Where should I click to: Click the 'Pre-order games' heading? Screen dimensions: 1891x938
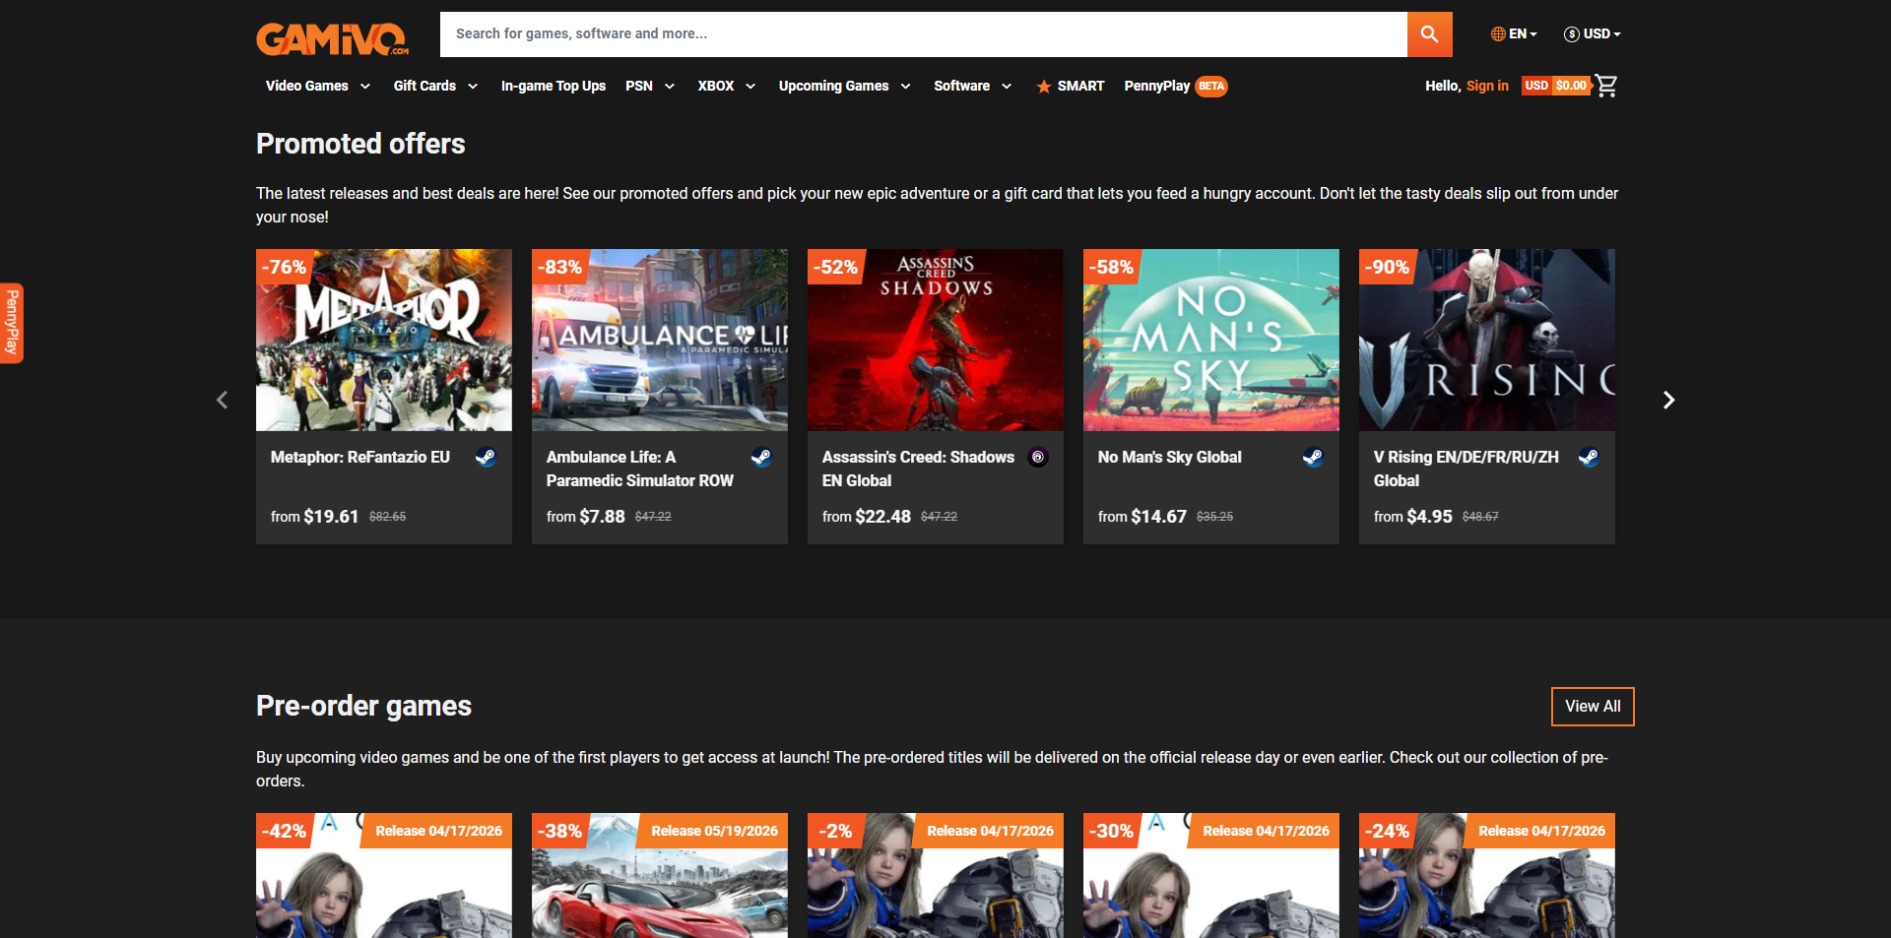pyautogui.click(x=364, y=706)
